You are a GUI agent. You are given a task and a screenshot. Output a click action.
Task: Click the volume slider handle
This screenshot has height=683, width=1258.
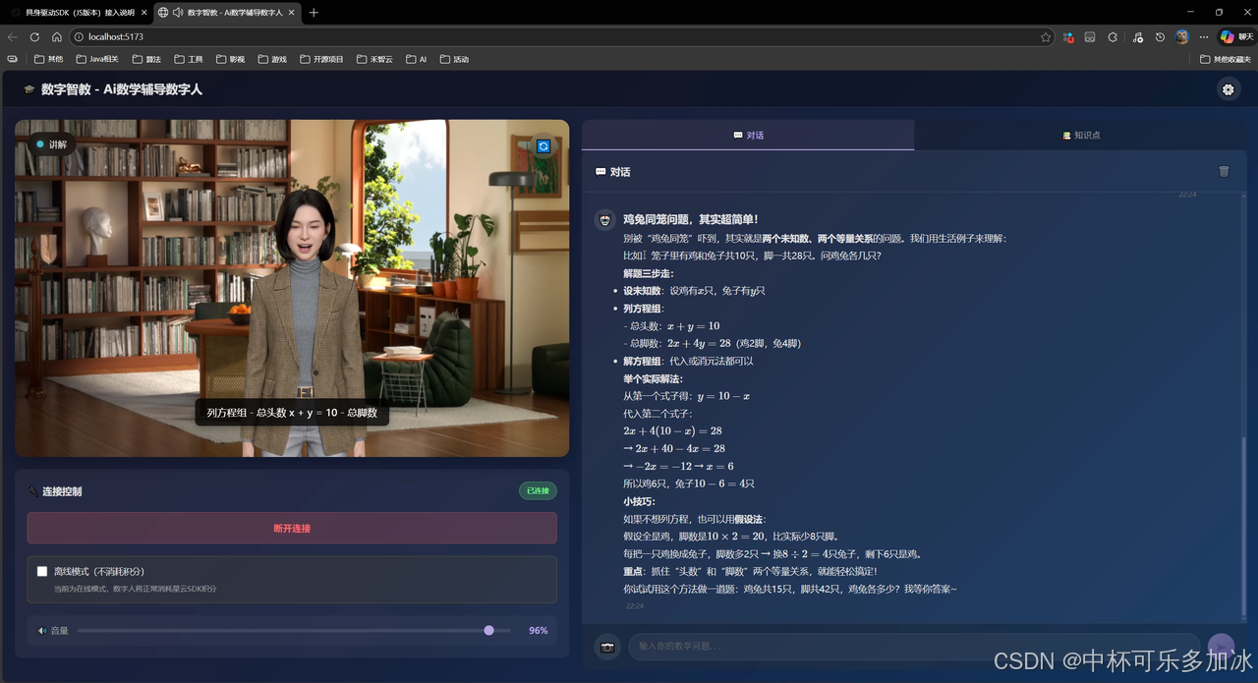(489, 631)
